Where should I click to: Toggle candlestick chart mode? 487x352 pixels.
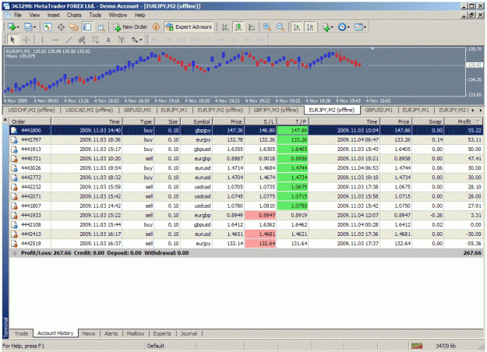(x=238, y=27)
